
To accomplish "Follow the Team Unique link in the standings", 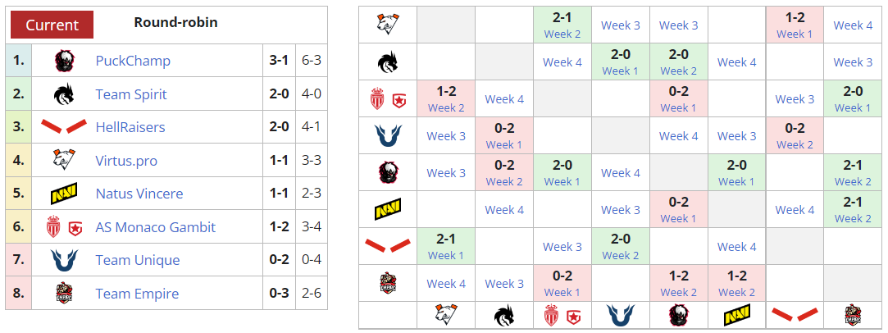I will coord(137,260).
